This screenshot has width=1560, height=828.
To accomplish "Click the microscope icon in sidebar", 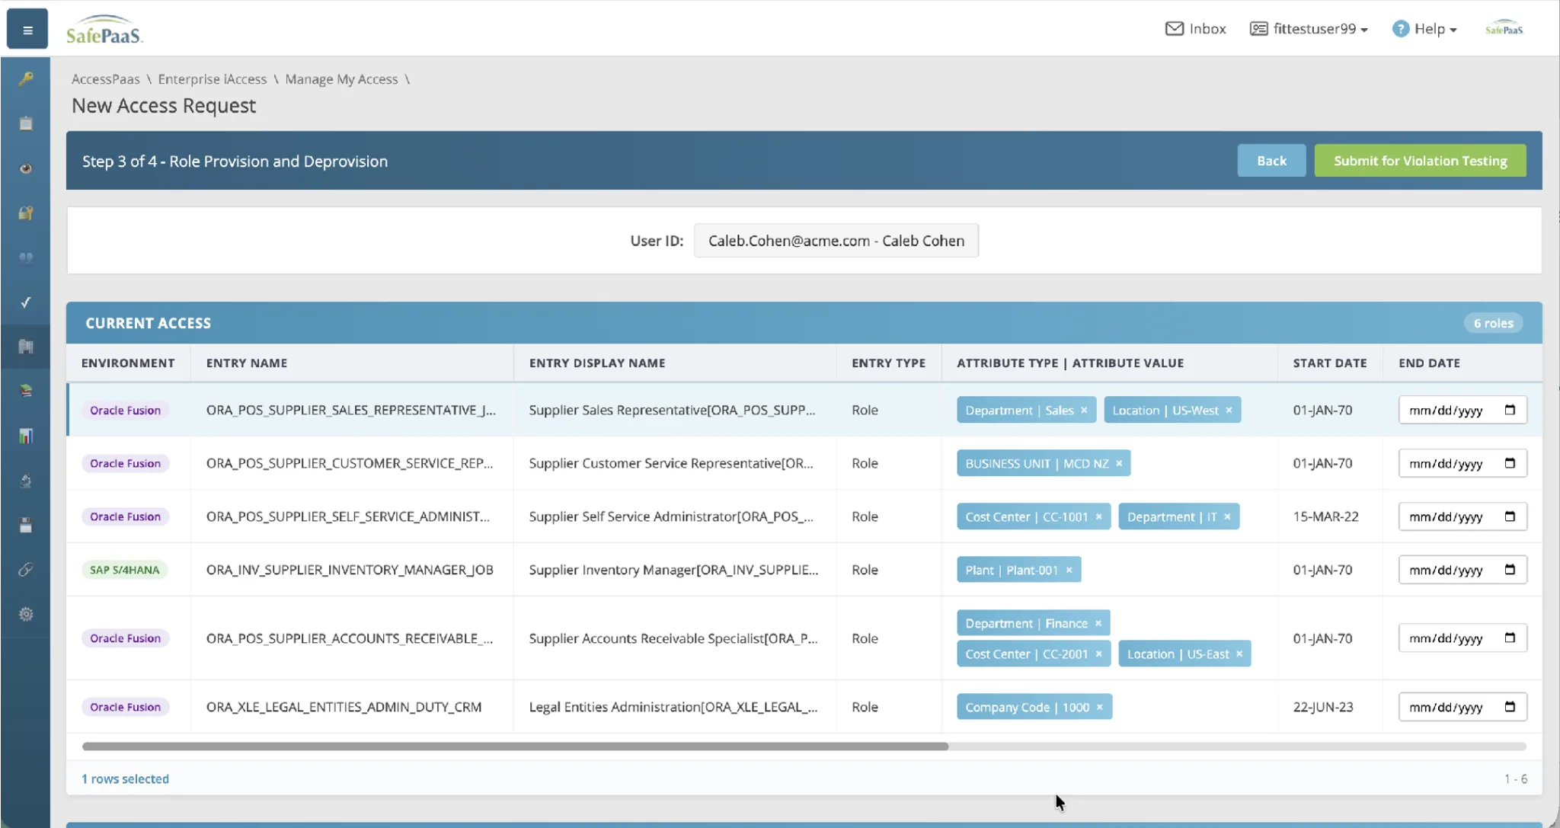I will (26, 481).
